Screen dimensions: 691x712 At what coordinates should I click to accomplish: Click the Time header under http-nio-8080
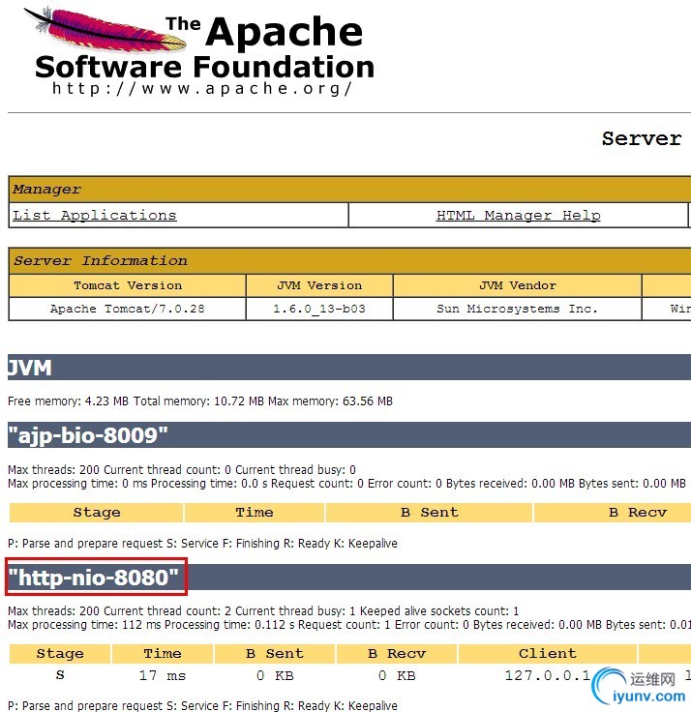[x=163, y=653]
